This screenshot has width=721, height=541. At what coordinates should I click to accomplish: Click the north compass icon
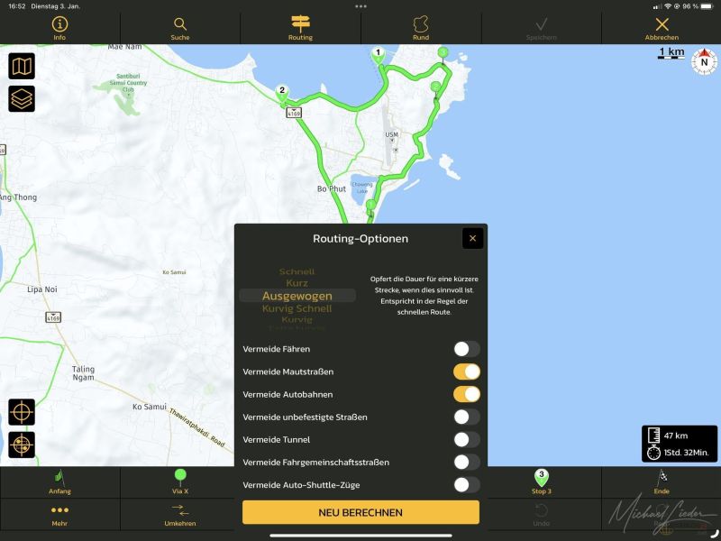tap(704, 60)
